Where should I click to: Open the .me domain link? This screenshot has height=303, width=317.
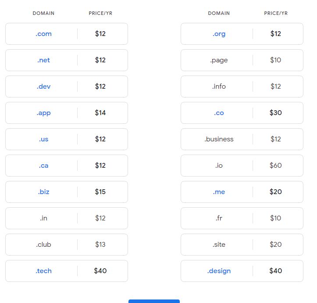(x=219, y=192)
